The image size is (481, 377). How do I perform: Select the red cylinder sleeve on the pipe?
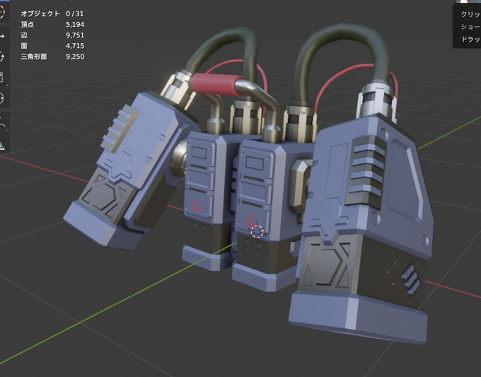[216, 84]
